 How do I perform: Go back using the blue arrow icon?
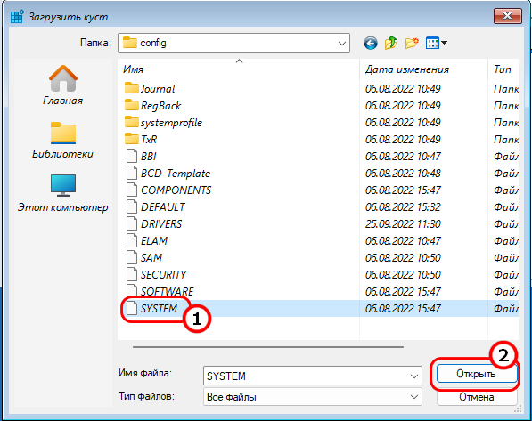371,43
